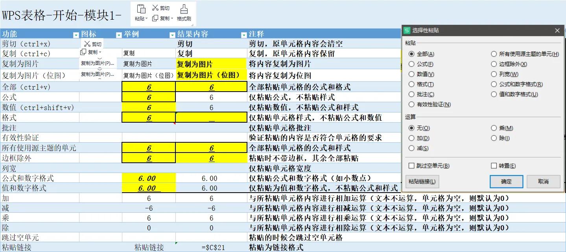566x252 pixels.
Task: Click 复制为图片(P)... picture in the 复制为图片（位图） row
Action: [98, 74]
